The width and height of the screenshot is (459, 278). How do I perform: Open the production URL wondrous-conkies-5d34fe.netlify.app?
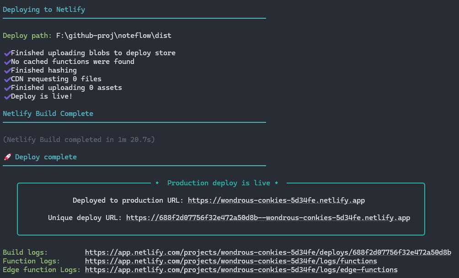coord(276,200)
